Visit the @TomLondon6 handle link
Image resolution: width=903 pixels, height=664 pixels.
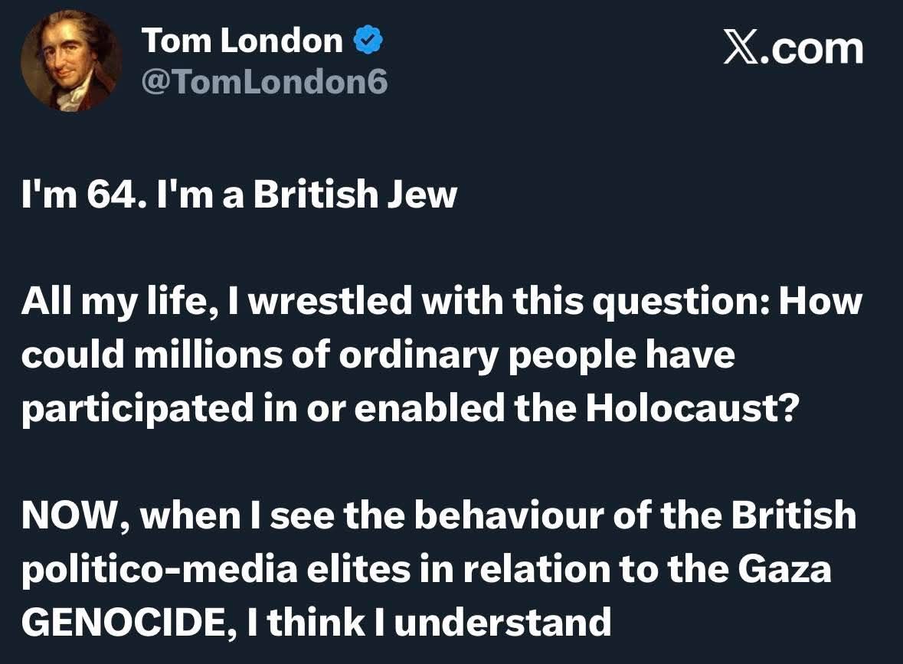264,82
